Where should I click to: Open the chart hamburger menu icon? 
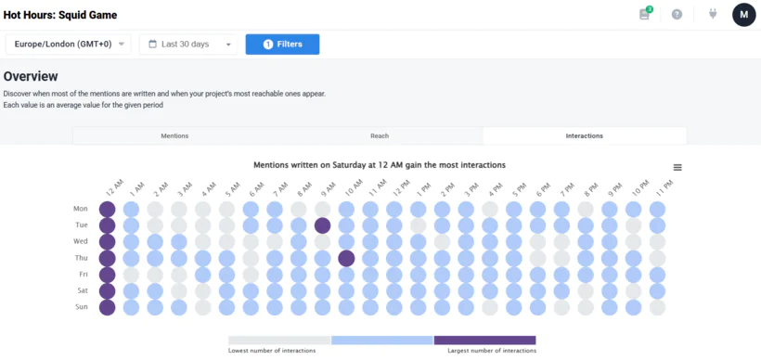pos(677,167)
